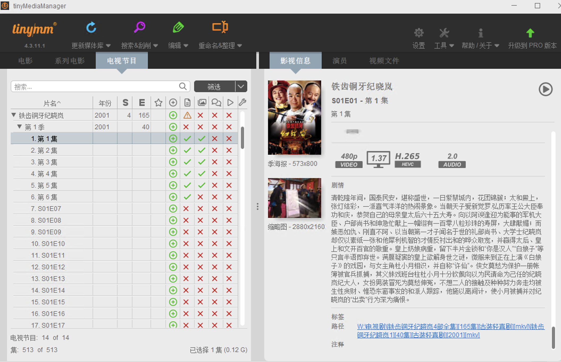Screen dimensions: 561x362
Task: Click the tools wrench icon in header
Action: [x=444, y=33]
